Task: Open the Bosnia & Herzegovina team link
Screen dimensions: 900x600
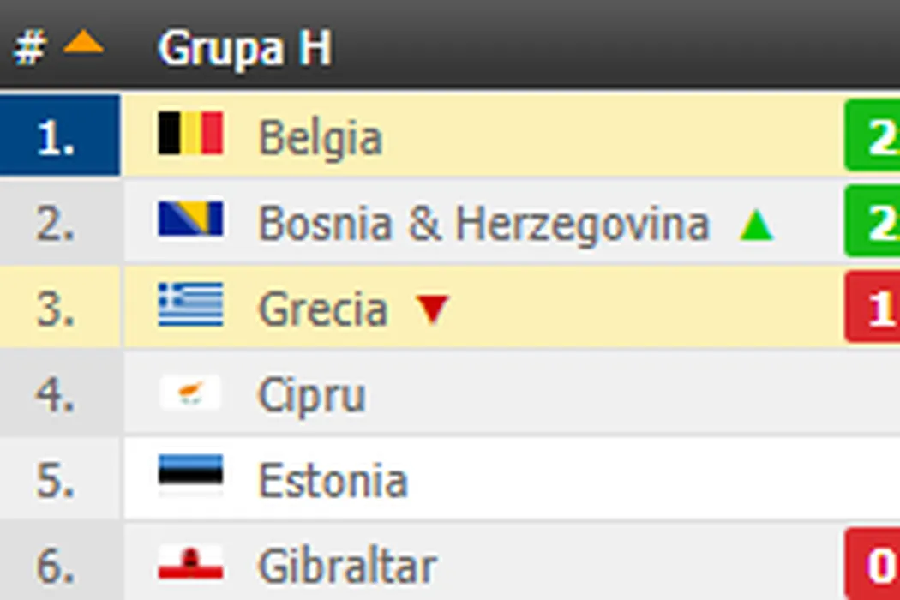Action: point(483,223)
